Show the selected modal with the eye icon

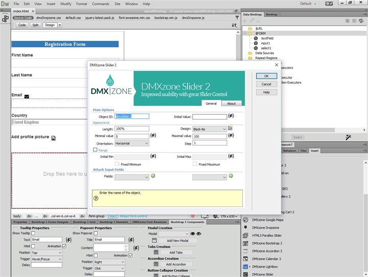[x=193, y=234]
